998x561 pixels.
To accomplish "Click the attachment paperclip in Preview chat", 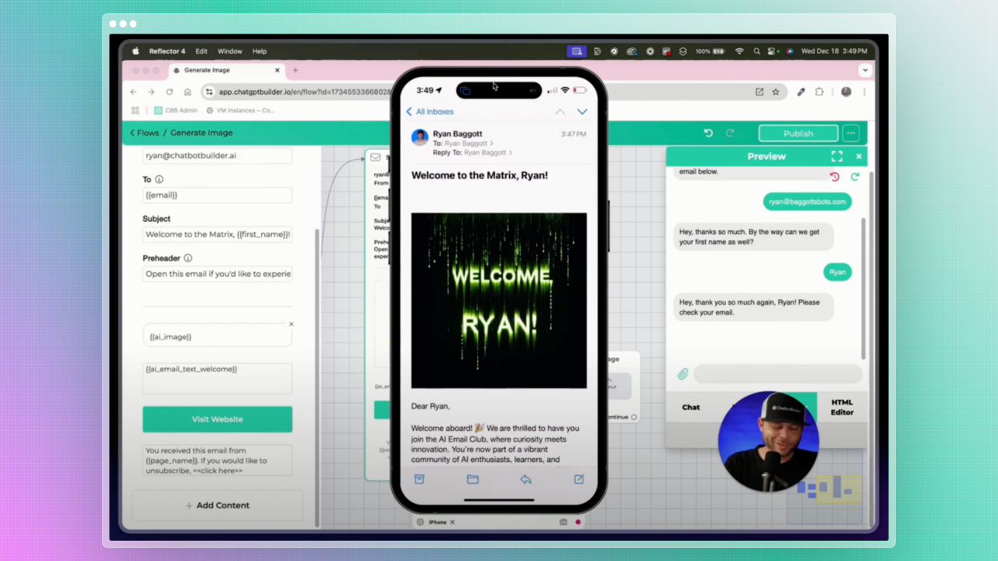I will point(683,374).
